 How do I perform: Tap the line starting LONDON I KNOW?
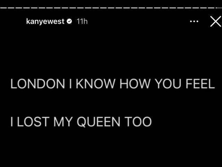tap(113, 84)
